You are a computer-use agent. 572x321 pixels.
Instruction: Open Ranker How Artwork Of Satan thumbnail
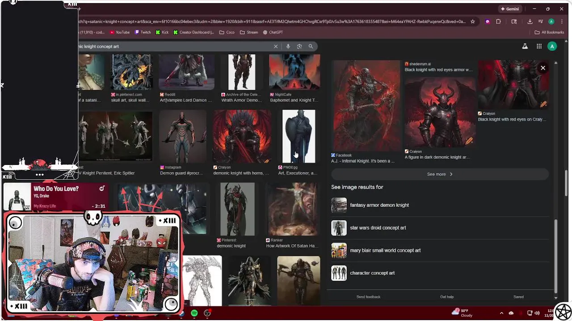[x=293, y=209]
